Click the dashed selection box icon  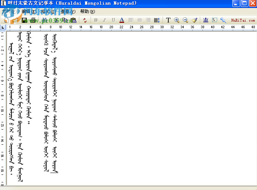(x=214, y=20)
